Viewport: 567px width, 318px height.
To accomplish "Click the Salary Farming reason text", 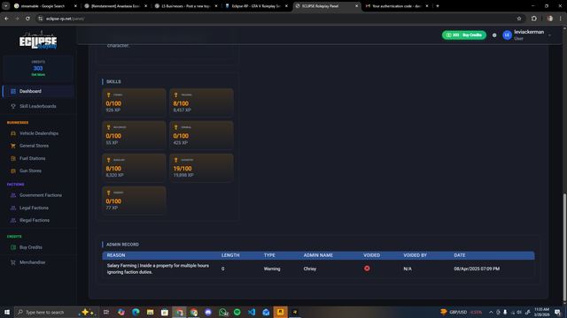I will click(x=158, y=269).
